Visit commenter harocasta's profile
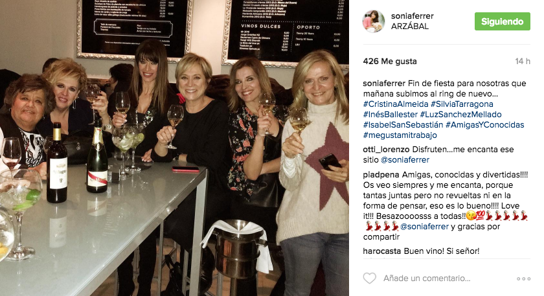The height and width of the screenshot is (296, 544). tap(382, 251)
